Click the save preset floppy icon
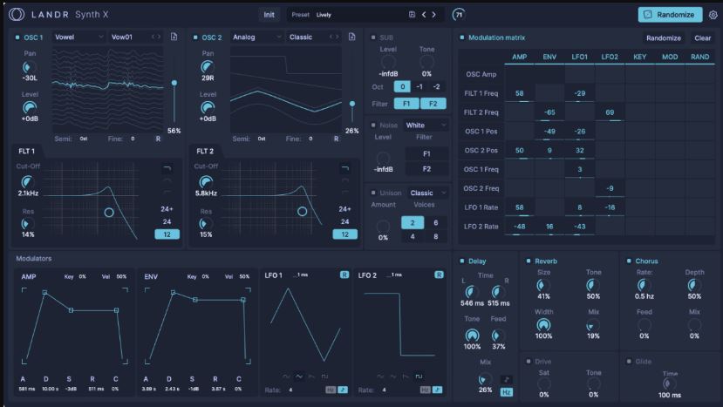The image size is (723, 407). [x=412, y=14]
